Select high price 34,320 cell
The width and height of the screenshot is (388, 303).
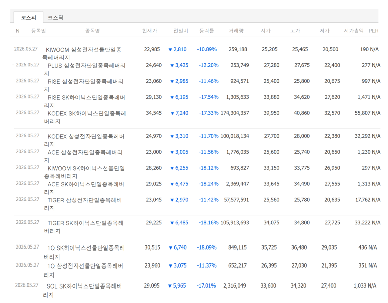coord(299,286)
